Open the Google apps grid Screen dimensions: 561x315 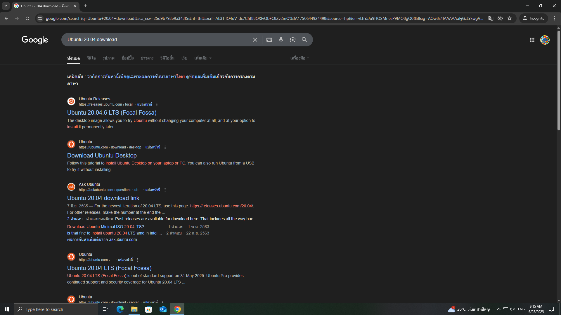(532, 40)
